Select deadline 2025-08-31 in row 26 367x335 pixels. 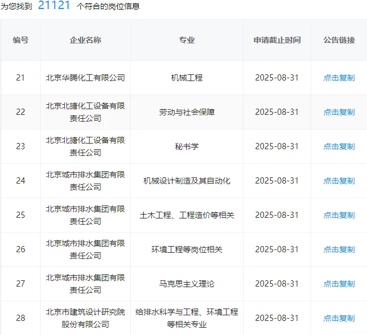[277, 249]
